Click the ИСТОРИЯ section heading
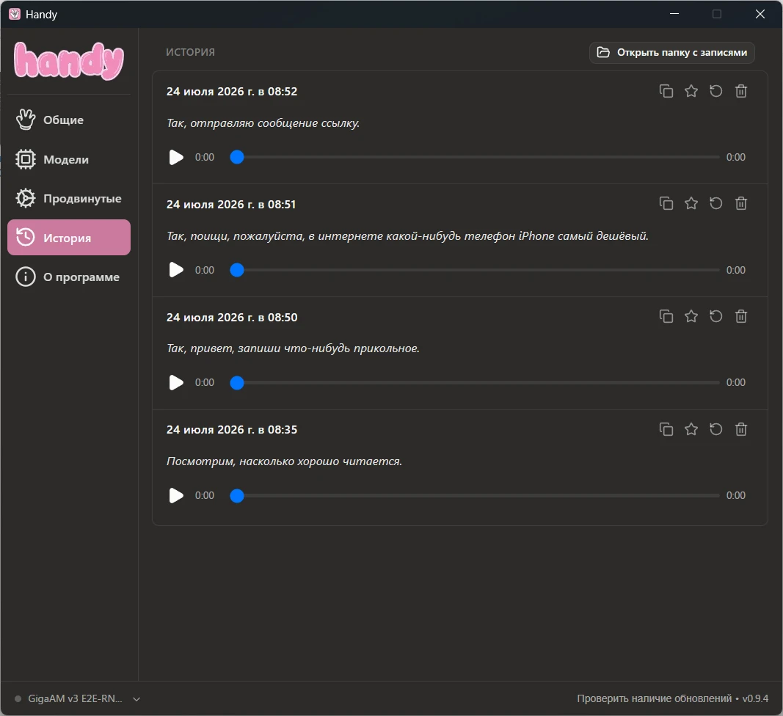Image resolution: width=783 pixels, height=716 pixels. point(190,52)
